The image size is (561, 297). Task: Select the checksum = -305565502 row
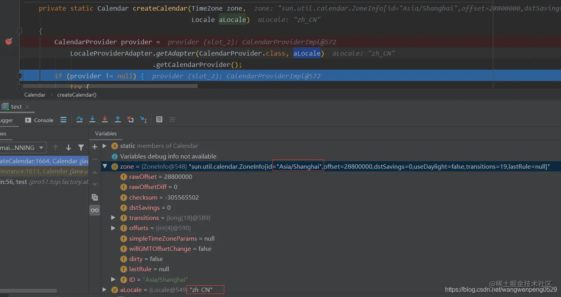click(x=331, y=197)
